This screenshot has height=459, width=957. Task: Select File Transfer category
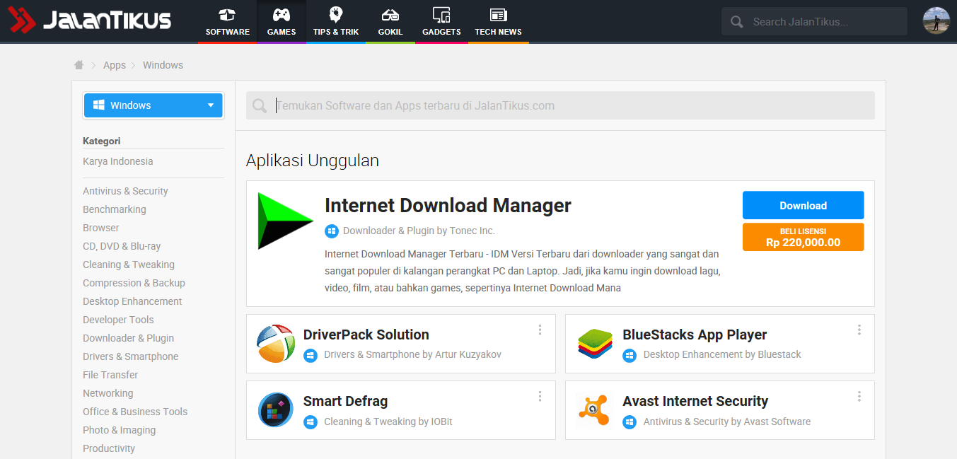tap(110, 375)
